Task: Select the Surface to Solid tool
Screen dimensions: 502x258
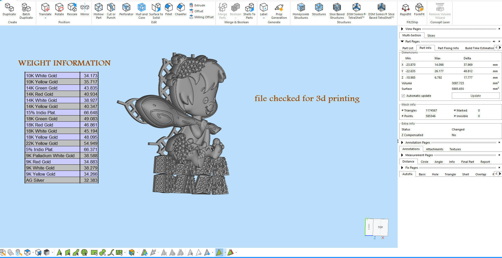Action: pyautogui.click(x=156, y=11)
